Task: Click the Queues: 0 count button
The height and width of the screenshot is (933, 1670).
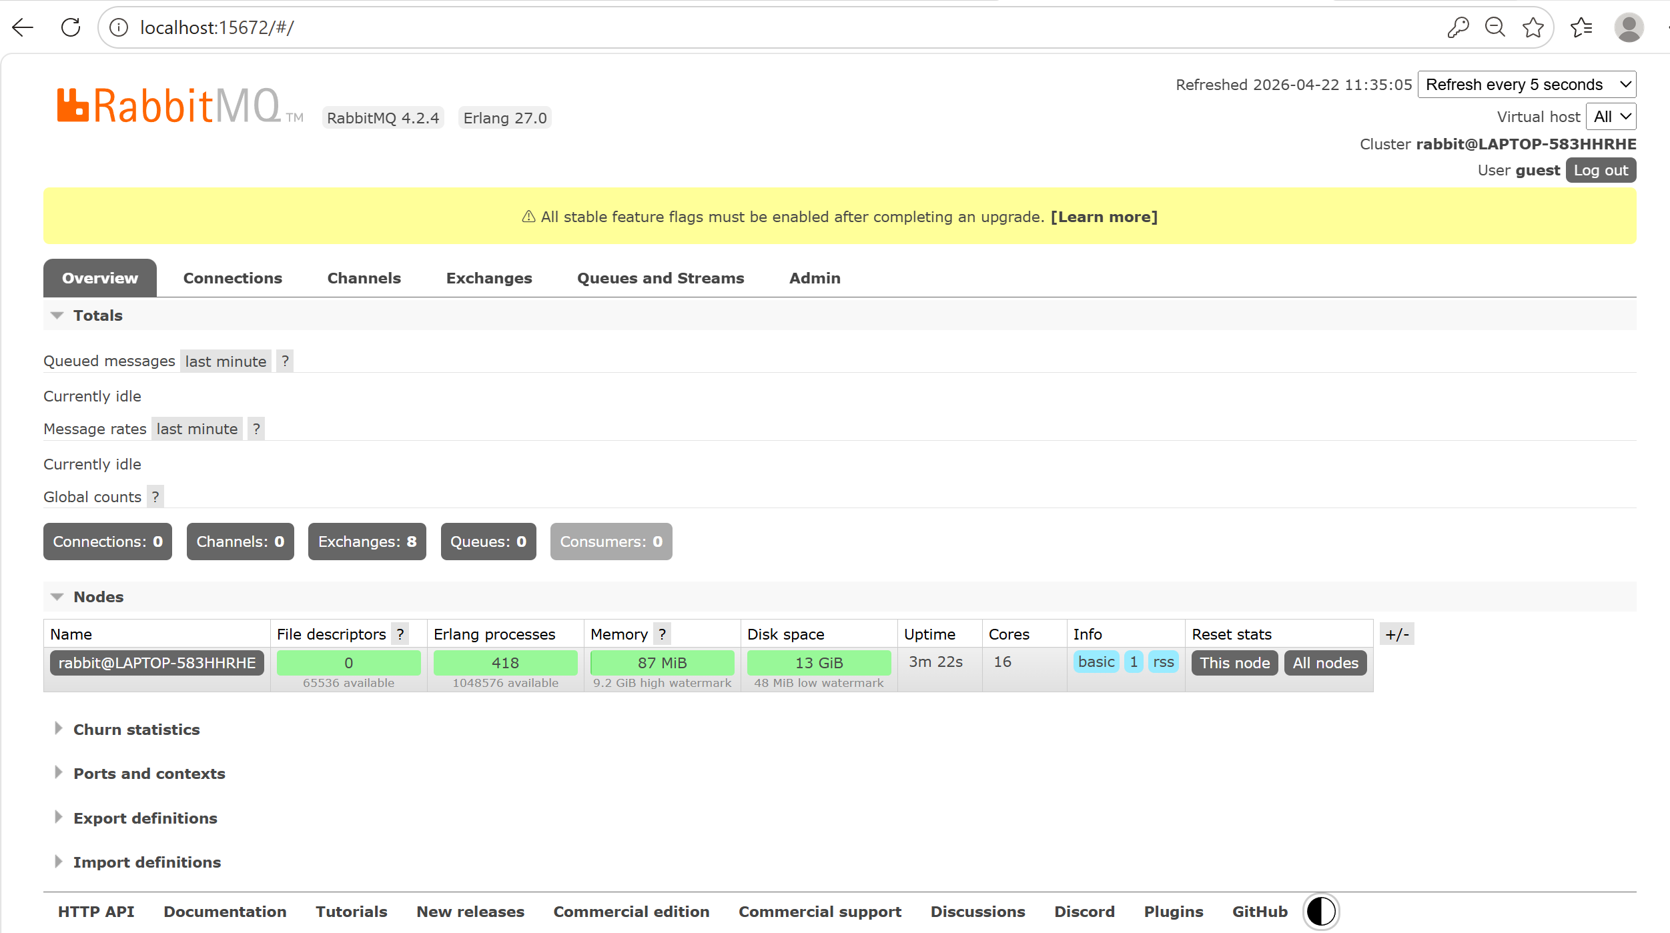Action: (488, 542)
